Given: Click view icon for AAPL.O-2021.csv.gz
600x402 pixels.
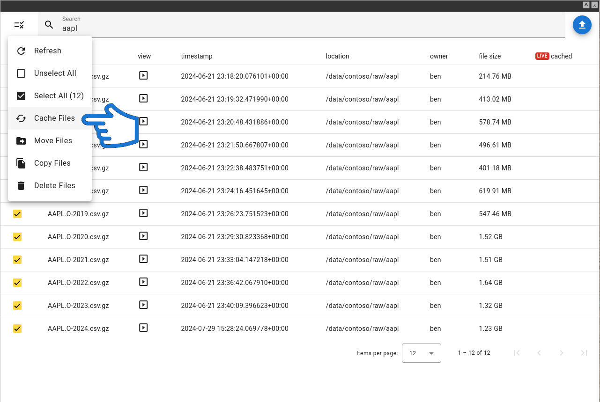Looking at the screenshot, I should coord(143,259).
